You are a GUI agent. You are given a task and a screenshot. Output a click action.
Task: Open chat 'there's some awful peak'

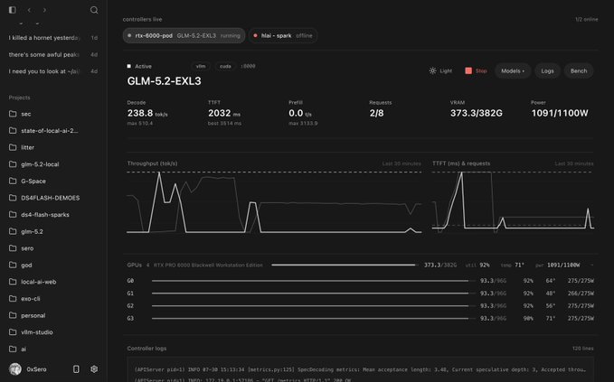pyautogui.click(x=52, y=55)
